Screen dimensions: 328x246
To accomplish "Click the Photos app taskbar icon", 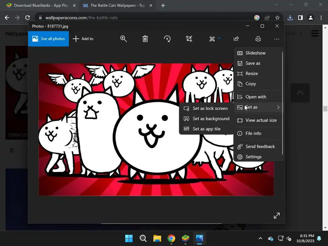I will pos(200,238).
